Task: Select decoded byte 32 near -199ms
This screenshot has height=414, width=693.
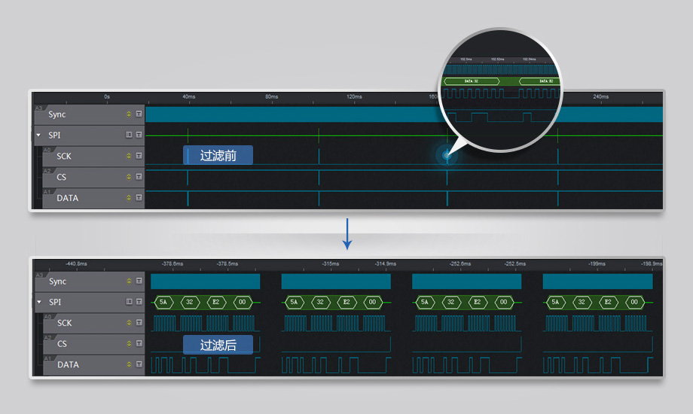Action: [582, 302]
